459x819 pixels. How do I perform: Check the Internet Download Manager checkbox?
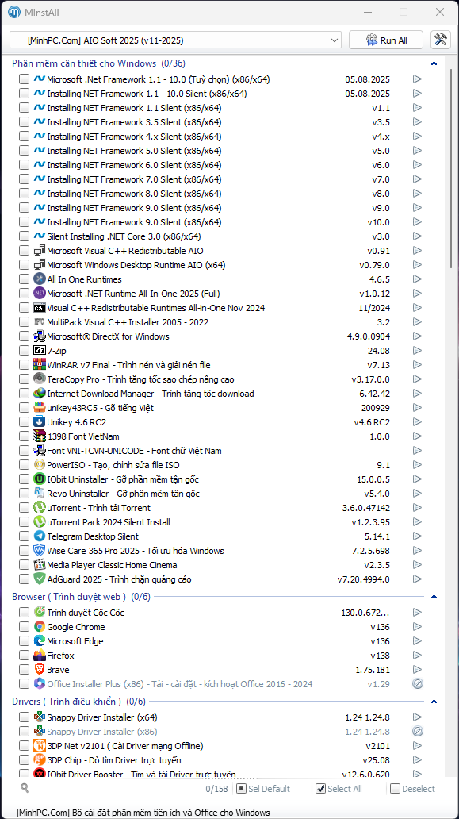(24, 394)
